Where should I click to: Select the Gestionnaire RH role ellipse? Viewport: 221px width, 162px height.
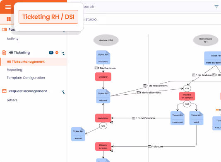(206, 40)
